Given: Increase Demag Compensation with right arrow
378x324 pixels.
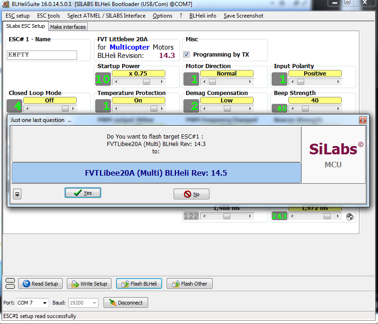Looking at the screenshot, I should (250, 108).
